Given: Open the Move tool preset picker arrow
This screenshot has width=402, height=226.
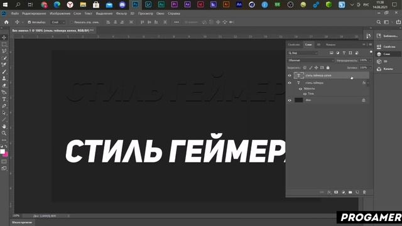Looking at the screenshot, I should pos(23,23).
